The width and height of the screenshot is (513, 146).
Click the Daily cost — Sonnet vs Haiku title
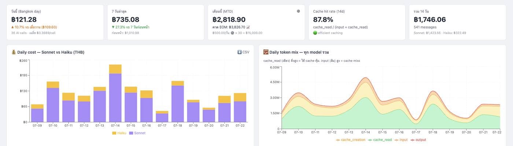(51, 52)
